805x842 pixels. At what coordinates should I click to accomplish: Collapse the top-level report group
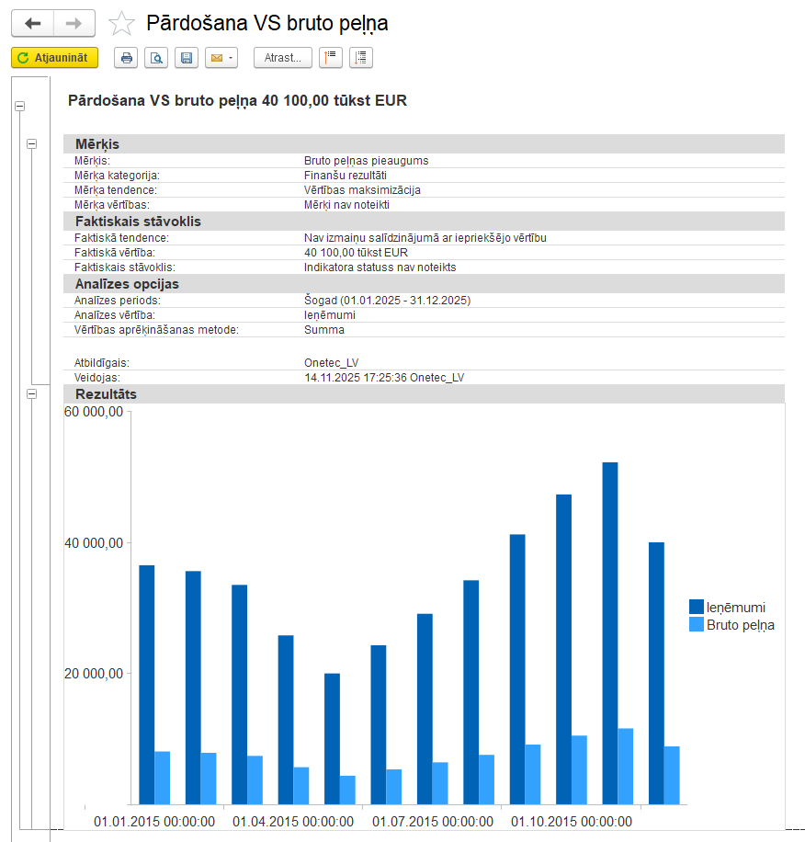point(19,107)
